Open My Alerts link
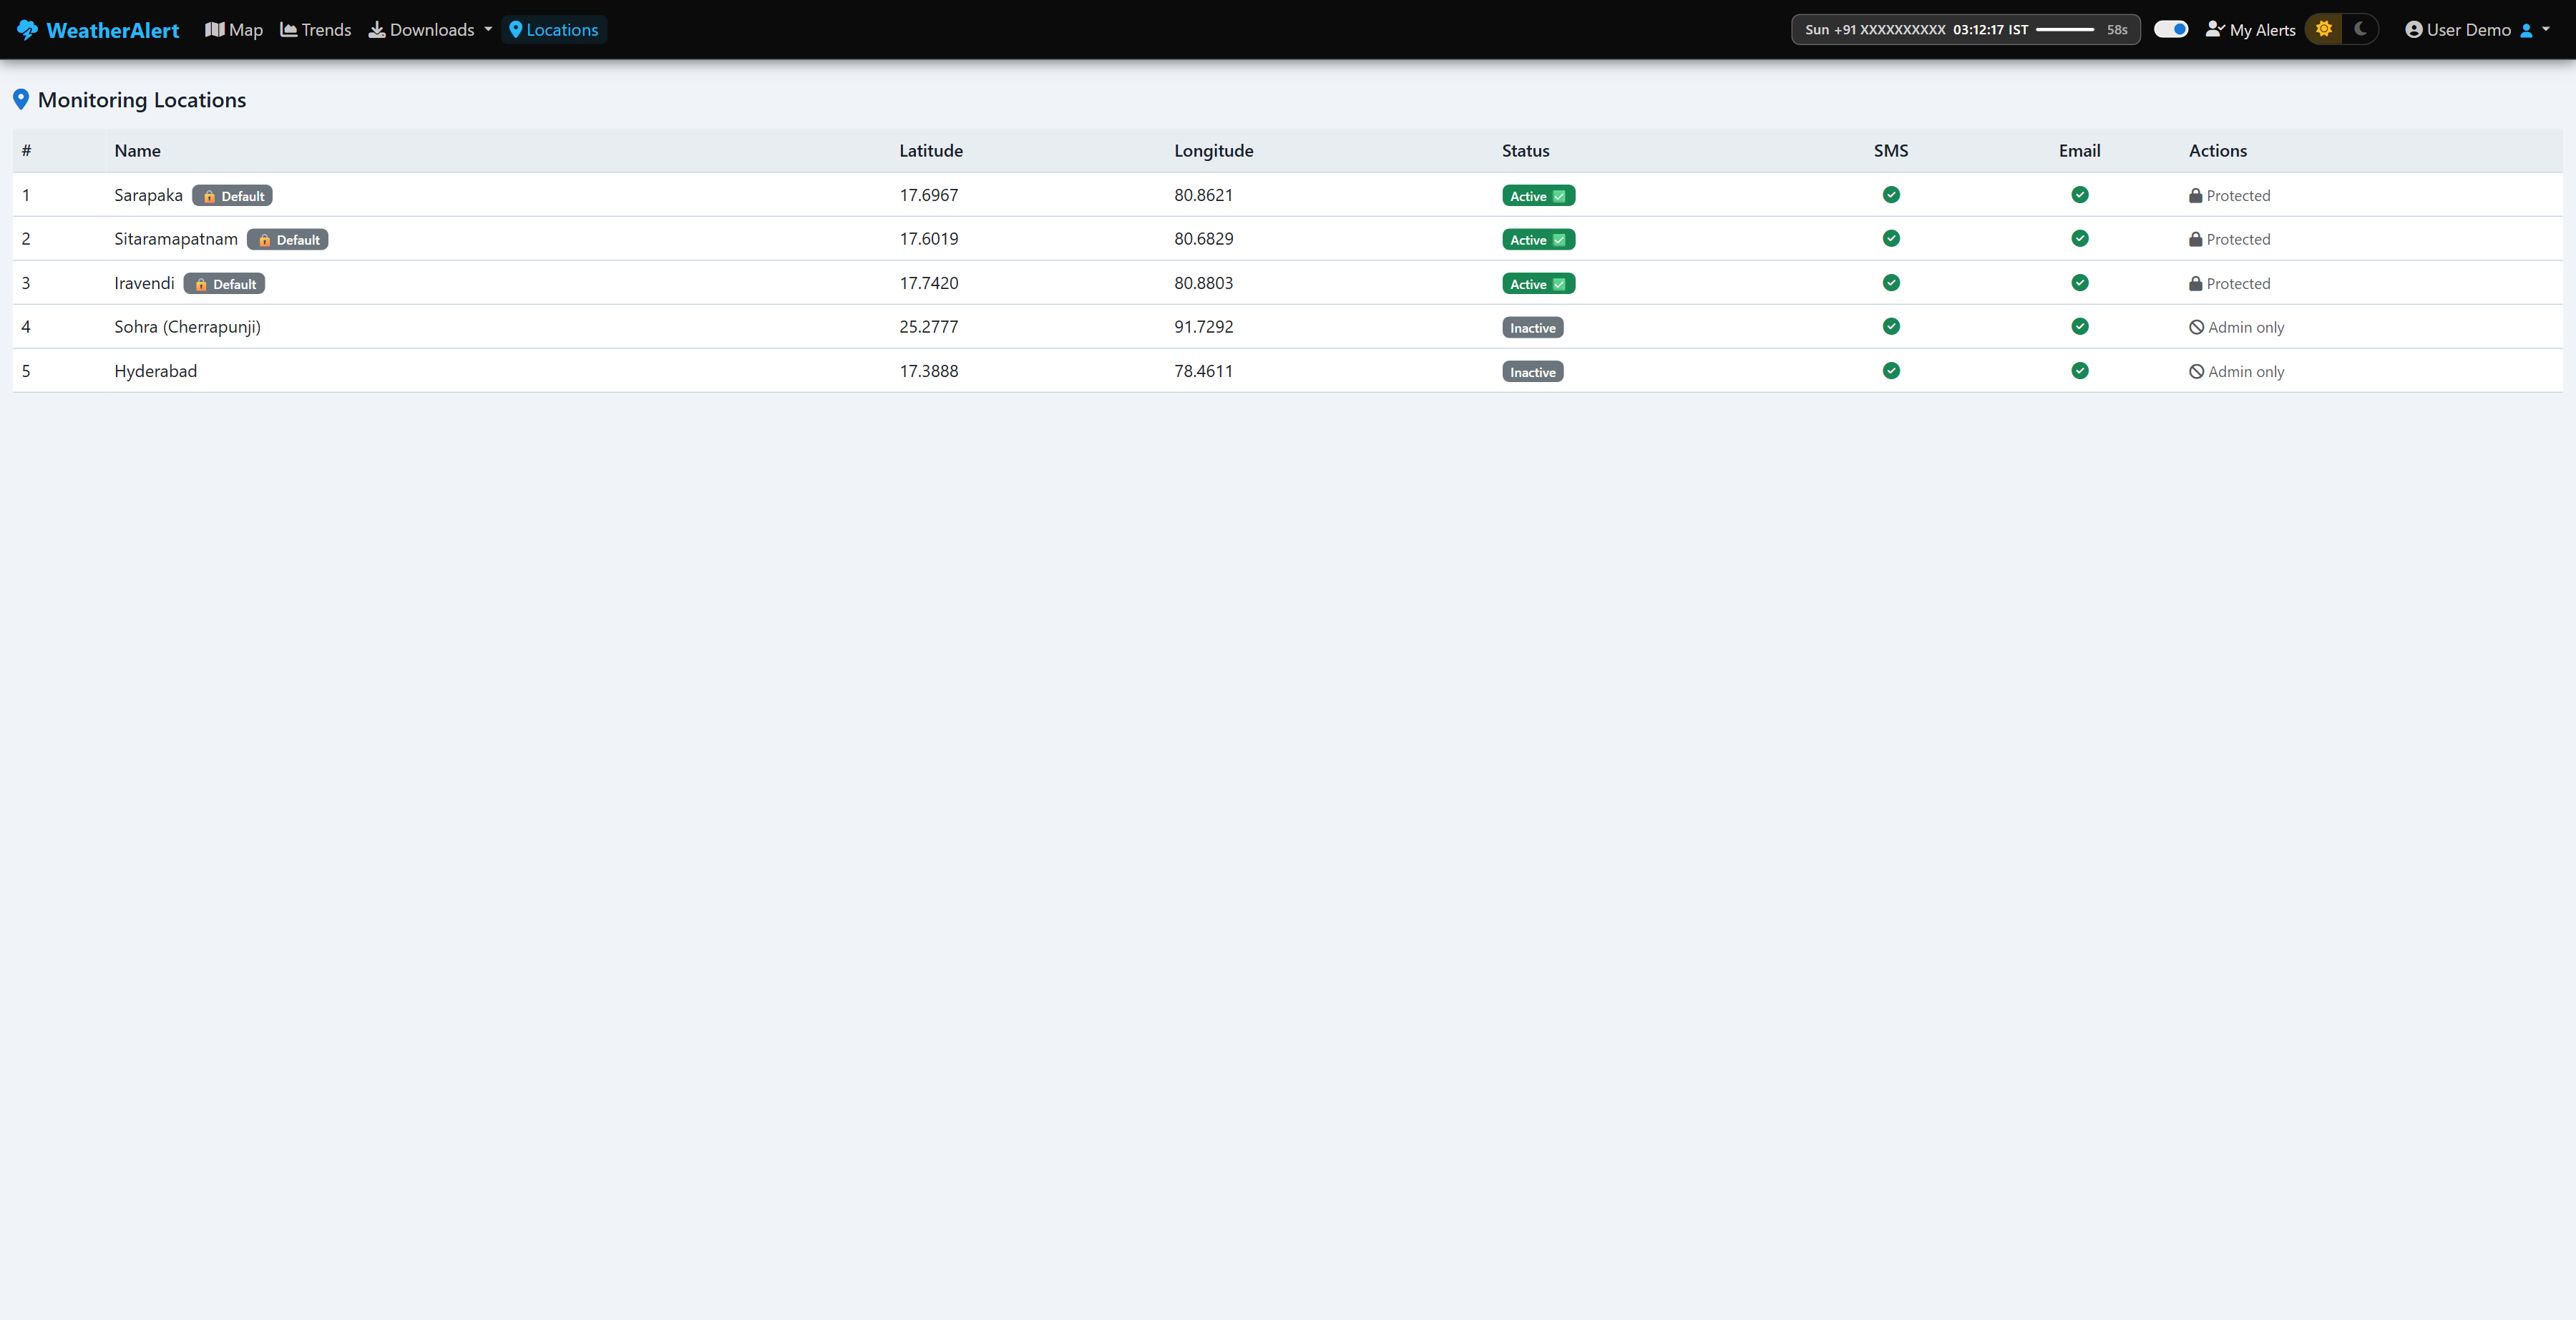Viewport: 2576px width, 1320px height. click(2250, 30)
